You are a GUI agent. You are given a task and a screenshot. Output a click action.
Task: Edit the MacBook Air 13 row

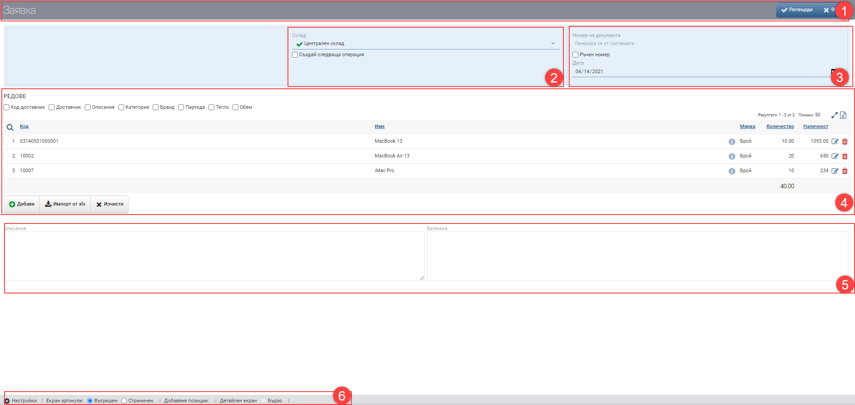(835, 156)
